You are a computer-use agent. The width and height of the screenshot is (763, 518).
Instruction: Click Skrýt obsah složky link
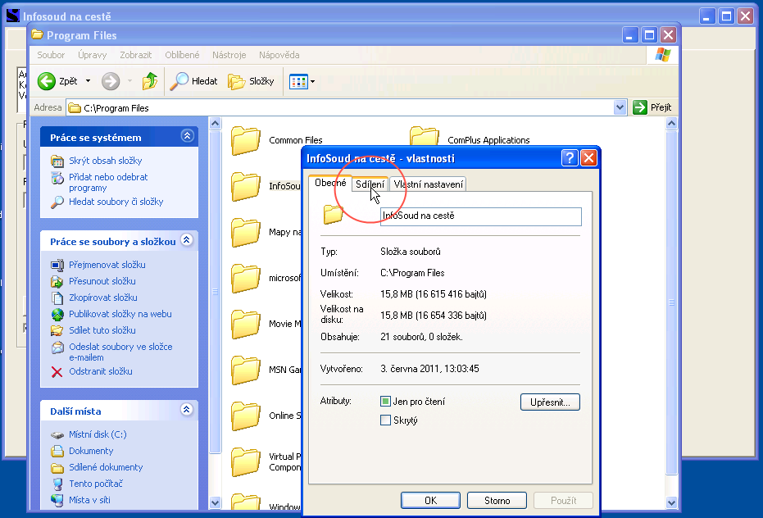106,161
